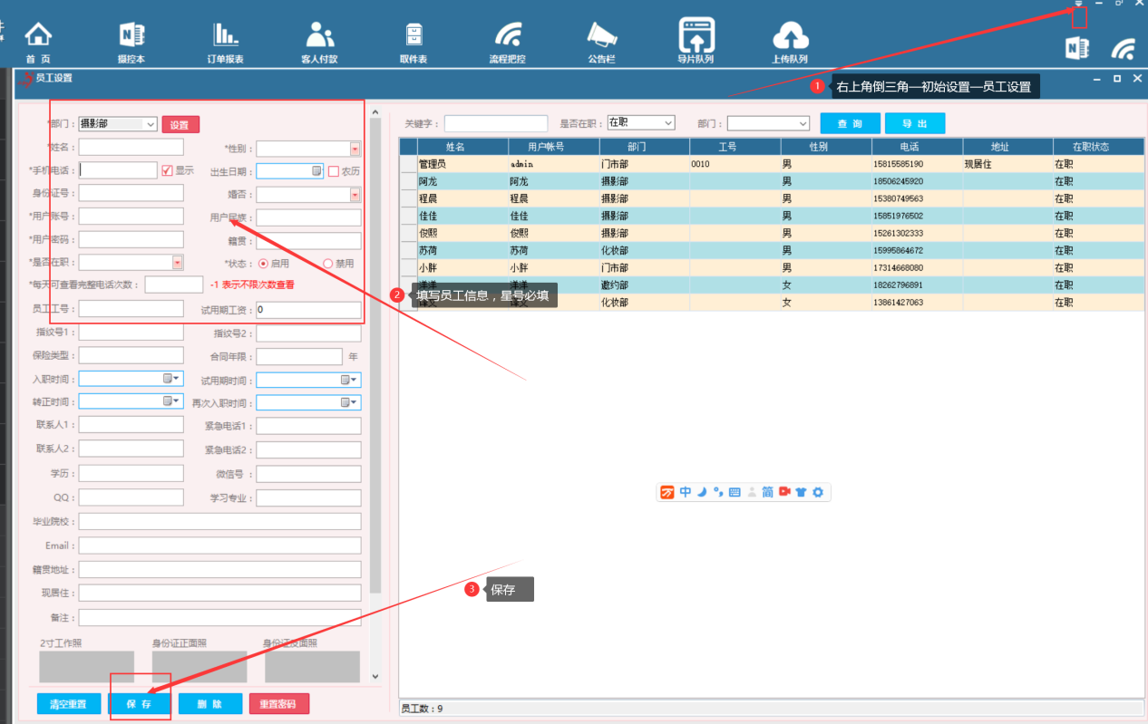Viewport: 1148px width, 724px height.
Task: Click the 保存 save button
Action: tap(140, 704)
